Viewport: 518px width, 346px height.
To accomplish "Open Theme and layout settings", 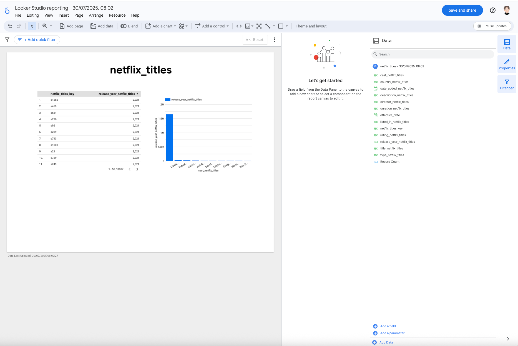I will click(x=311, y=26).
